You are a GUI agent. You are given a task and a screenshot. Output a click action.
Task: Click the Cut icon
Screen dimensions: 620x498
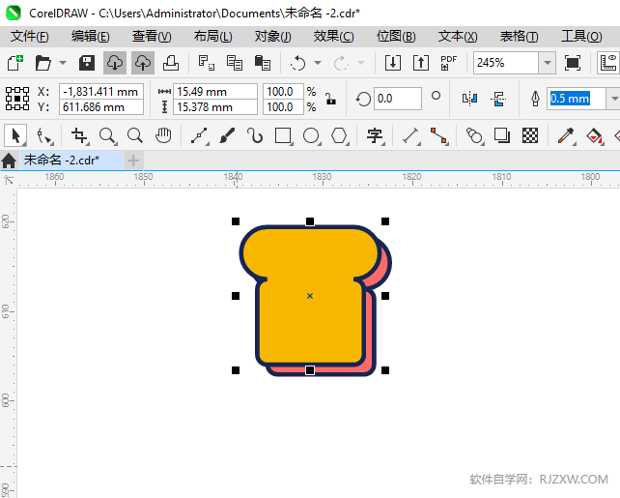click(x=206, y=63)
